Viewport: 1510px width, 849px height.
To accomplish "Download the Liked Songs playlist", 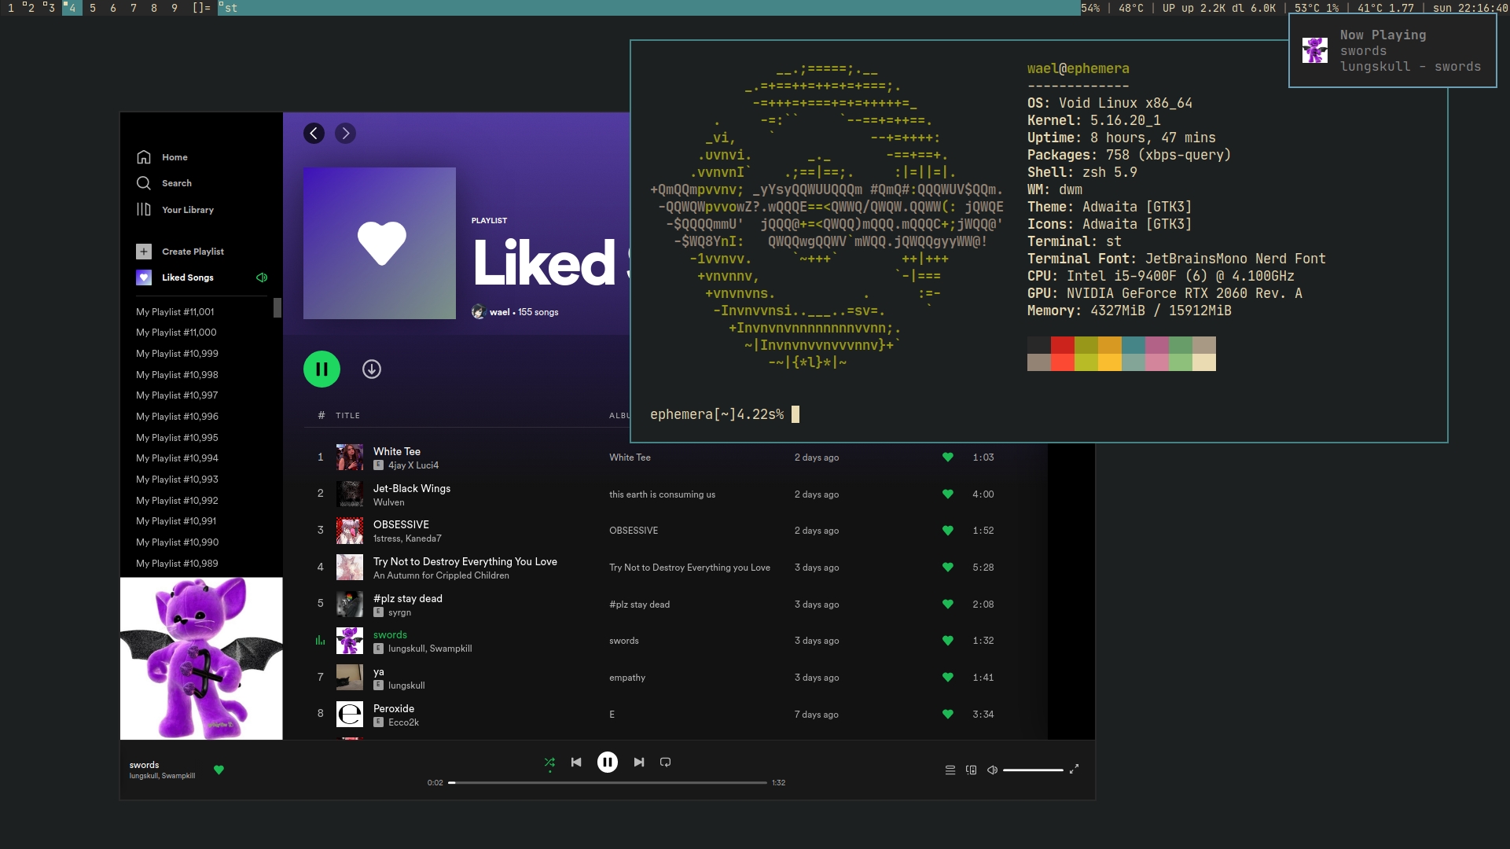I will click(x=372, y=369).
